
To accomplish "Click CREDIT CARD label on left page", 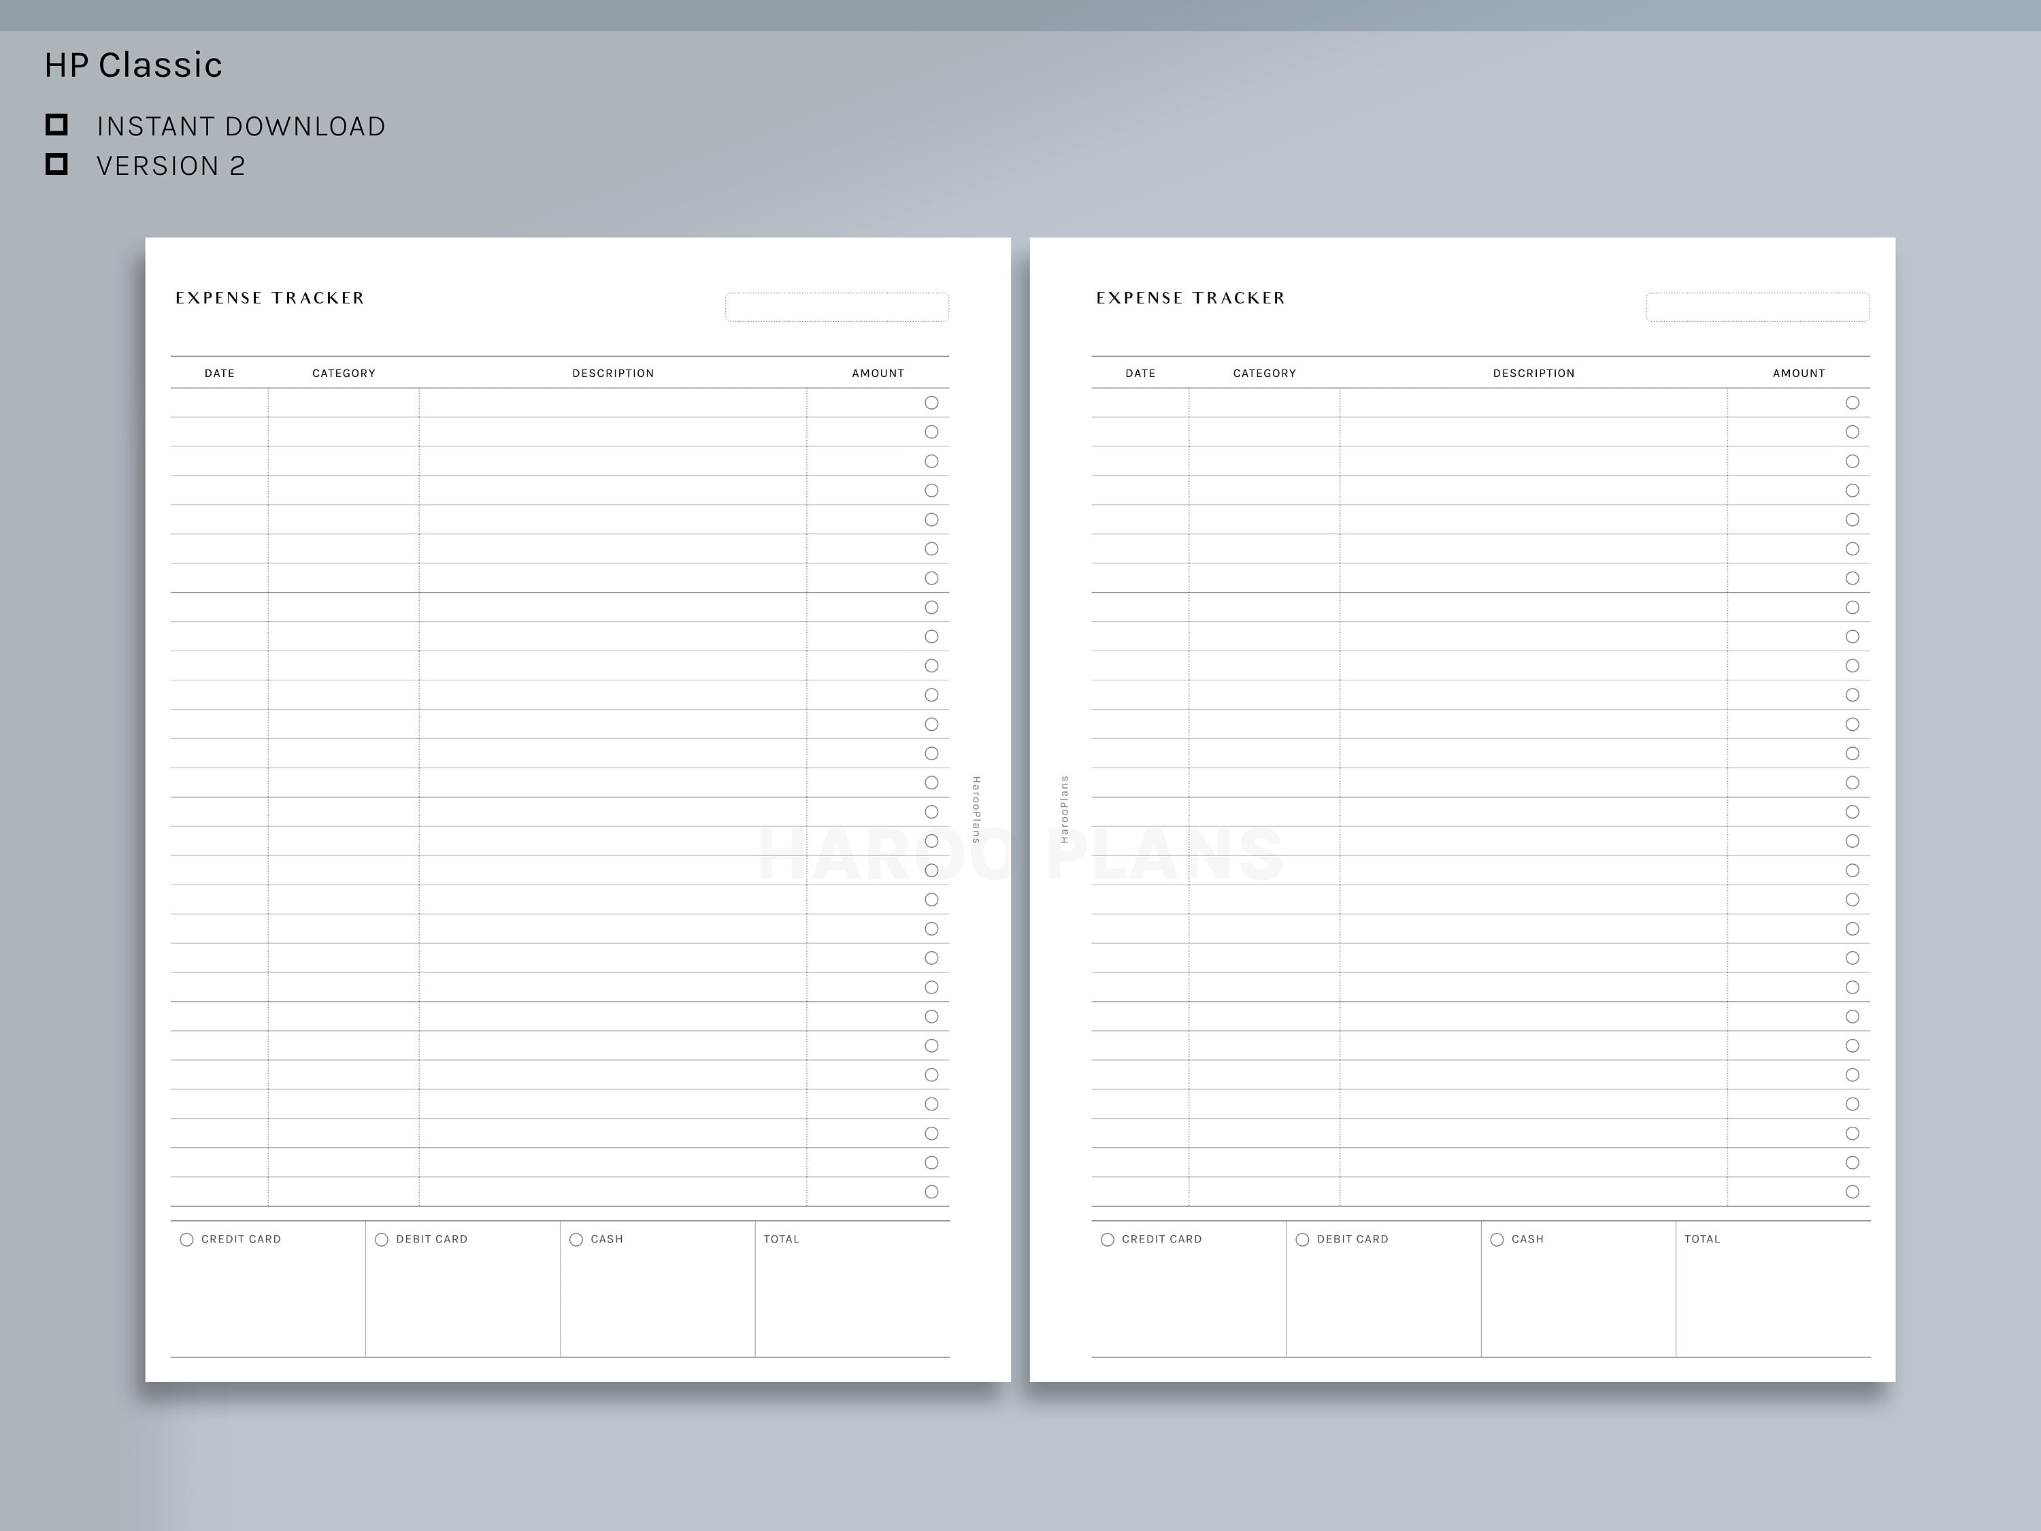I will click(x=242, y=1239).
